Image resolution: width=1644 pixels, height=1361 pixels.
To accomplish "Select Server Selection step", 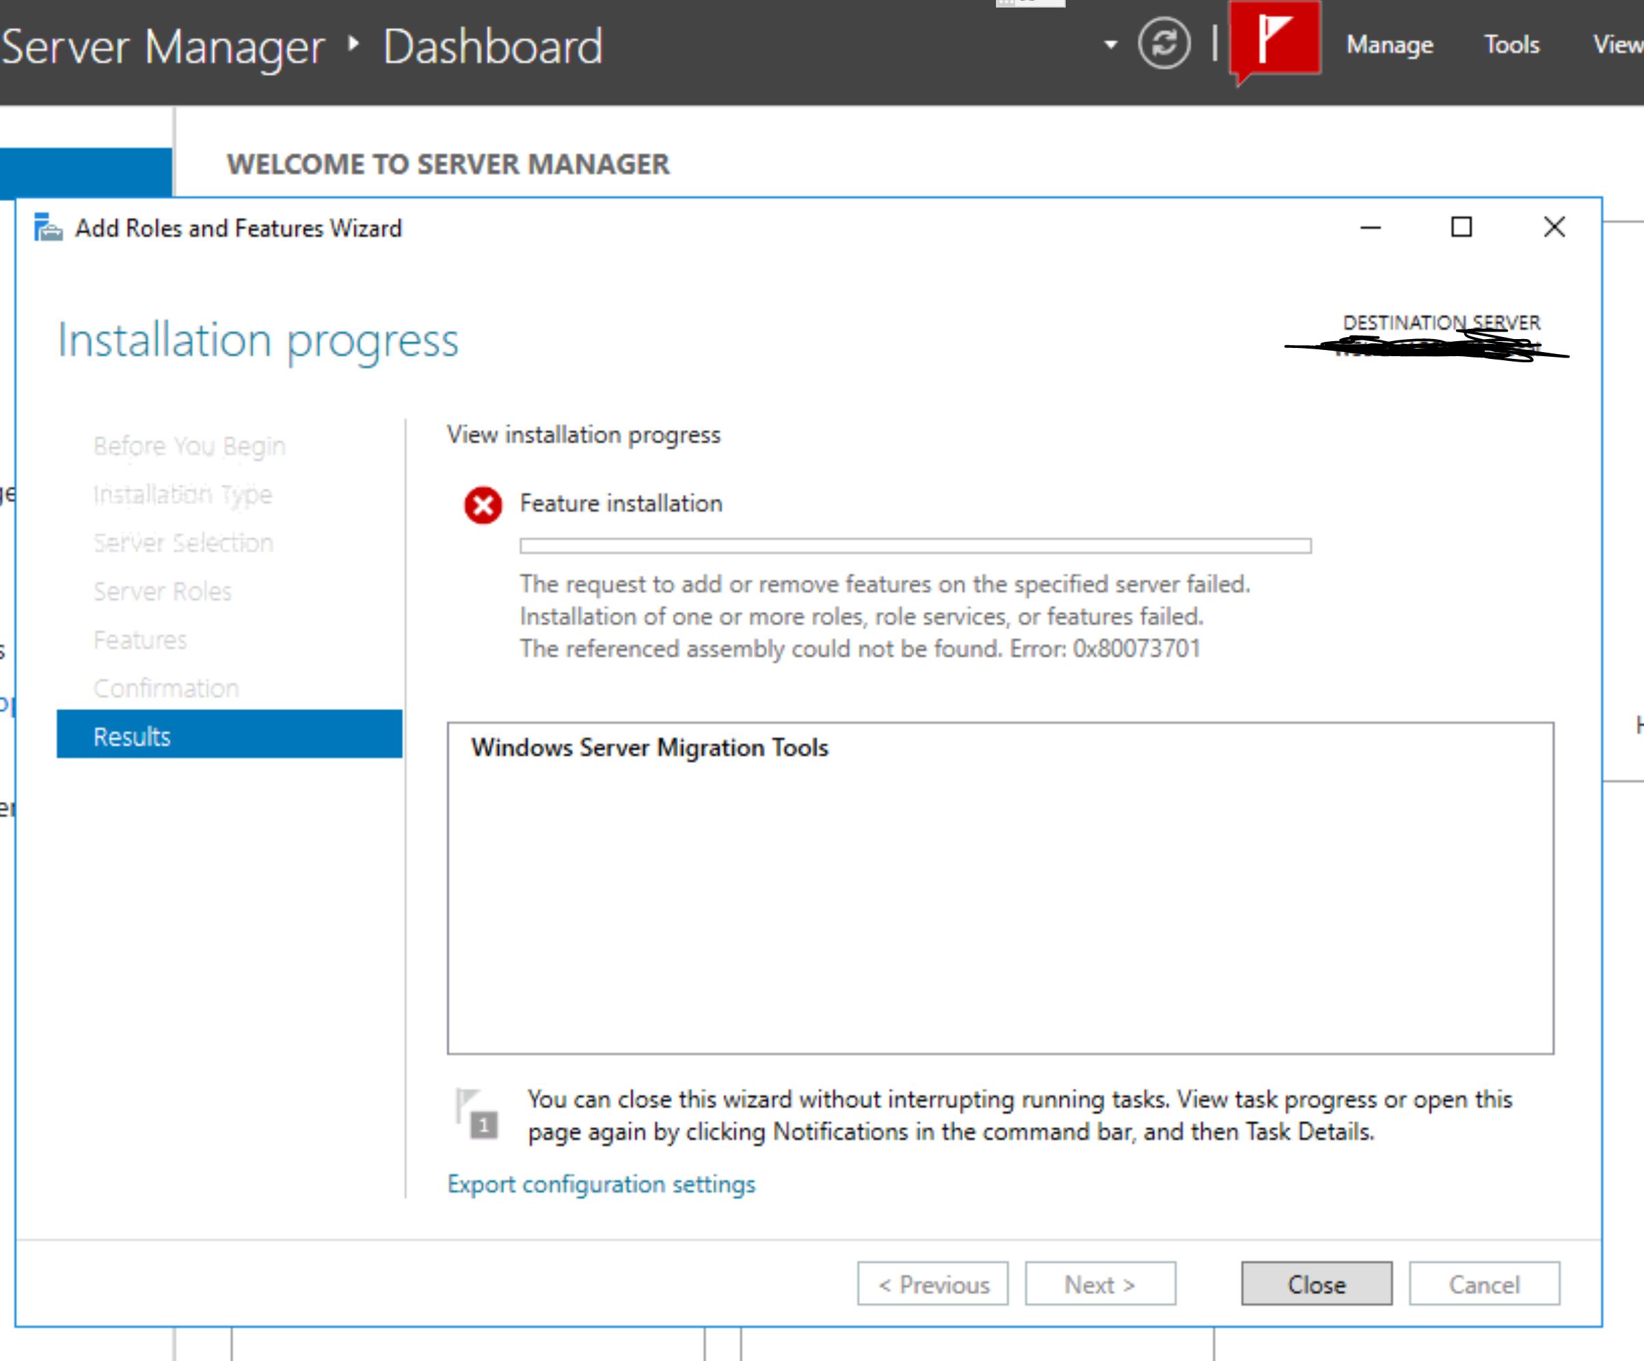I will click(x=183, y=543).
